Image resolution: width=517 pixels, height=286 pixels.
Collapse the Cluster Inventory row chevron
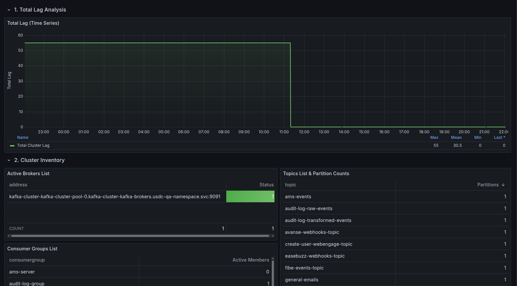pyautogui.click(x=9, y=160)
